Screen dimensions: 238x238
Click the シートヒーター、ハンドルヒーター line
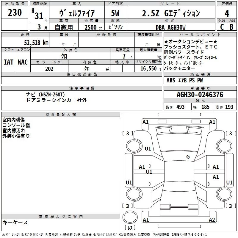tap(184, 63)
